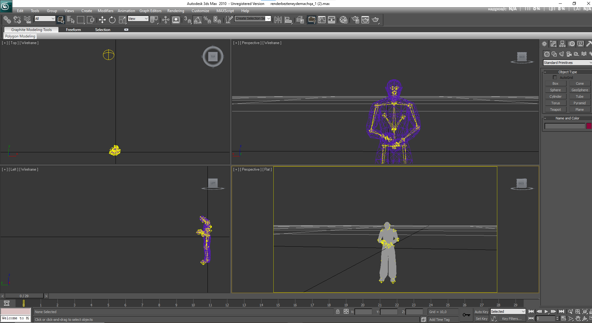Open the Curve Editor icon
592x323 pixels.
[322, 20]
